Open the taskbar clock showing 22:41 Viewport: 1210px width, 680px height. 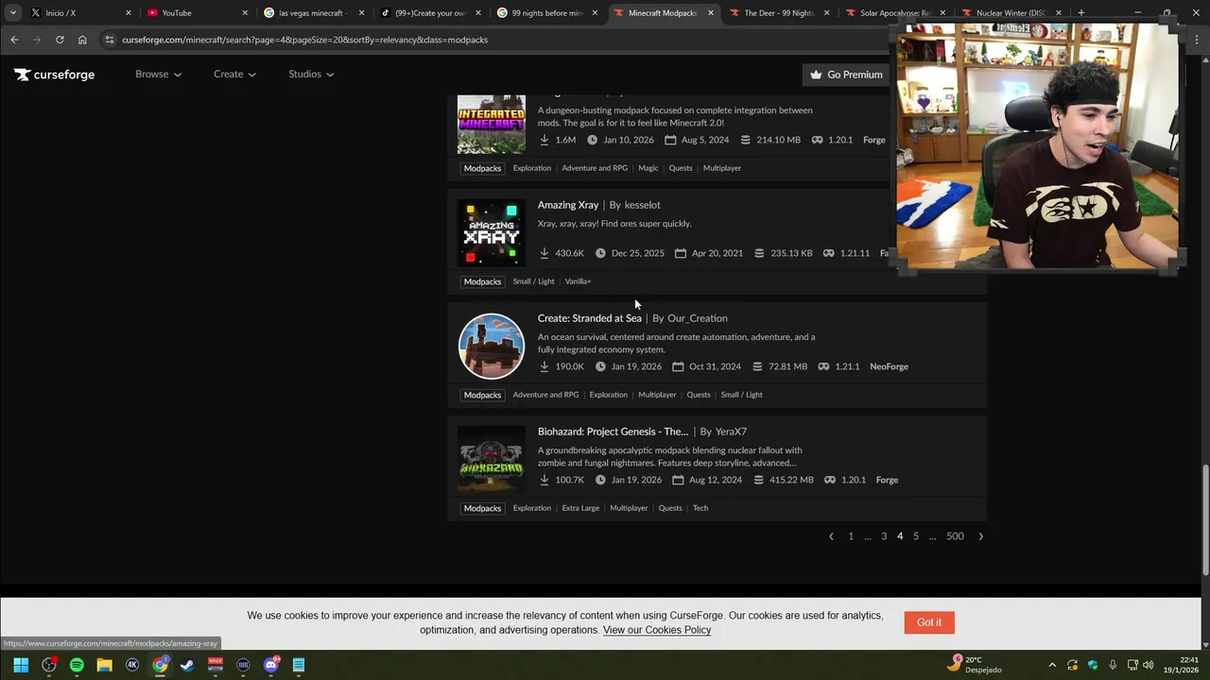1181,665
